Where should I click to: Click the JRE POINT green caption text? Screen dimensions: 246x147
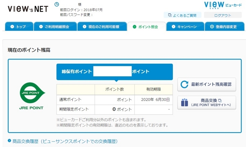[31, 108]
